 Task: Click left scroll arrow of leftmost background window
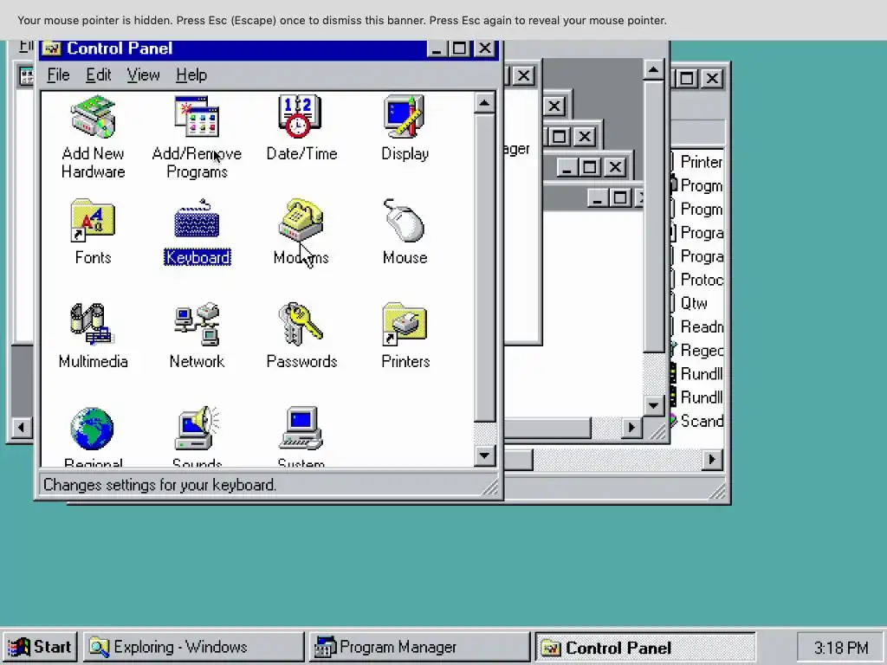click(22, 428)
